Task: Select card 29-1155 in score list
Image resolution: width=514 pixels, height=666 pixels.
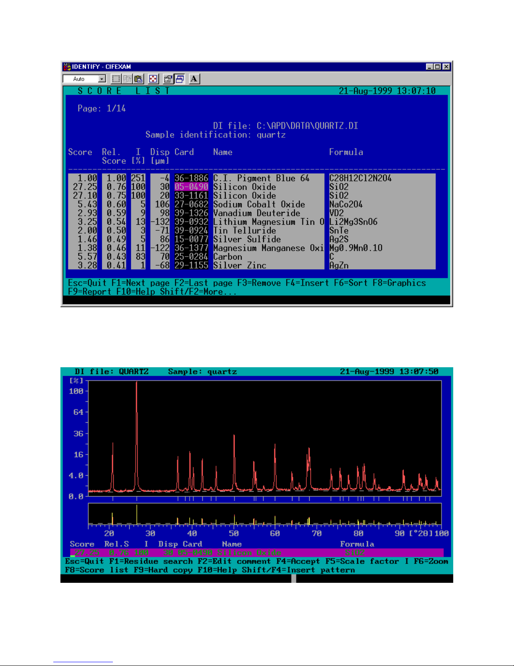Action: coord(191,266)
